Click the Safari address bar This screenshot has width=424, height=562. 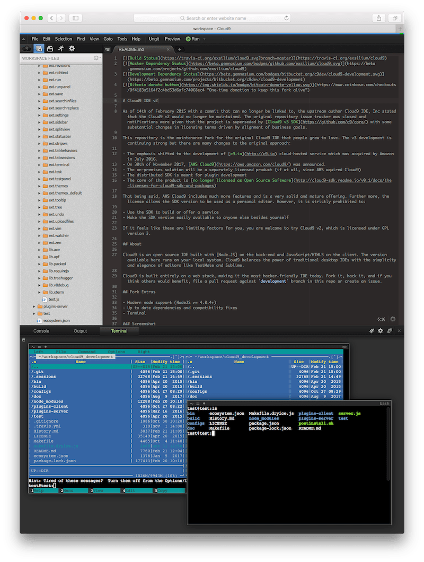point(212,18)
